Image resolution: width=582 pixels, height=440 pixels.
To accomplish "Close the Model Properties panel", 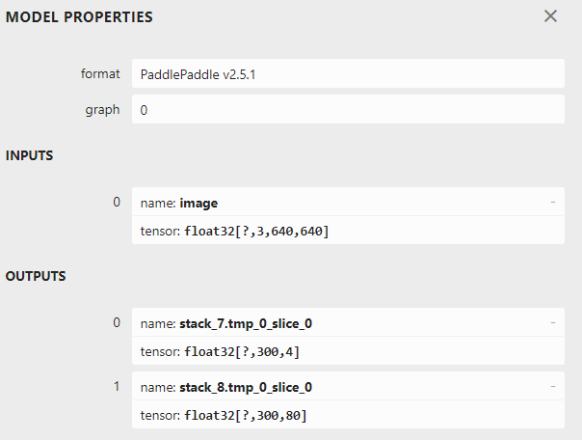I will click(550, 16).
